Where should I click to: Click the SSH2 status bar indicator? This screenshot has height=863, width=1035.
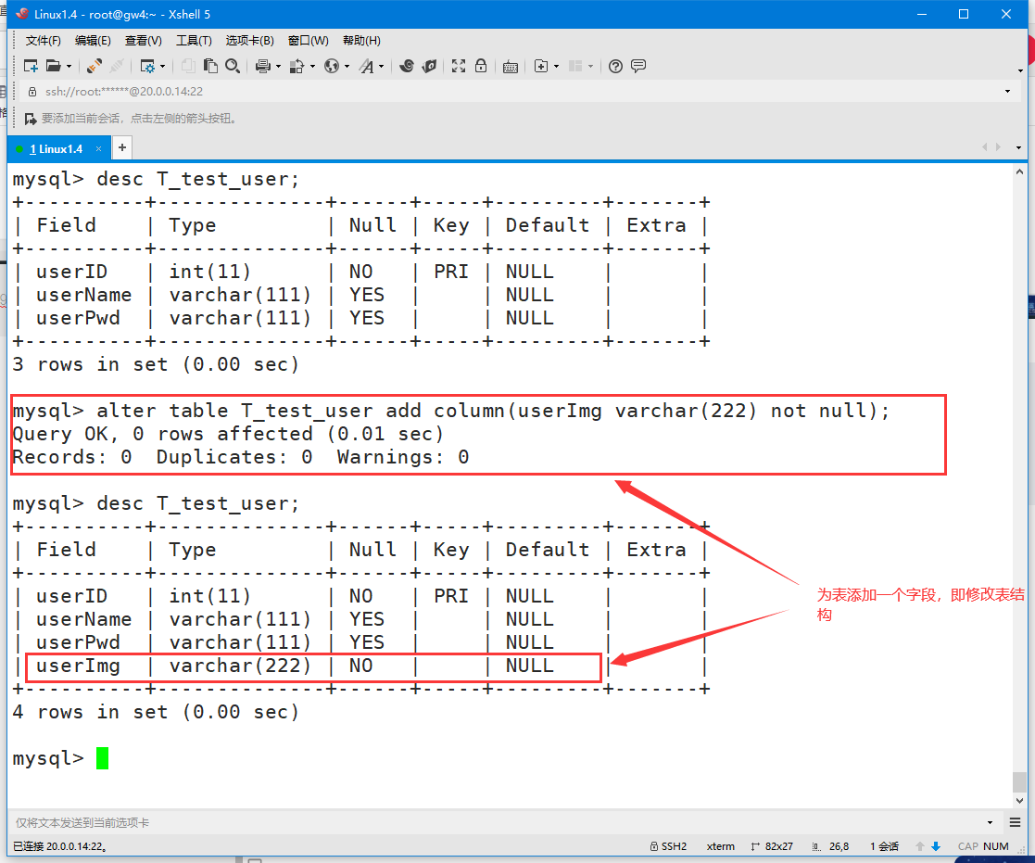click(669, 846)
